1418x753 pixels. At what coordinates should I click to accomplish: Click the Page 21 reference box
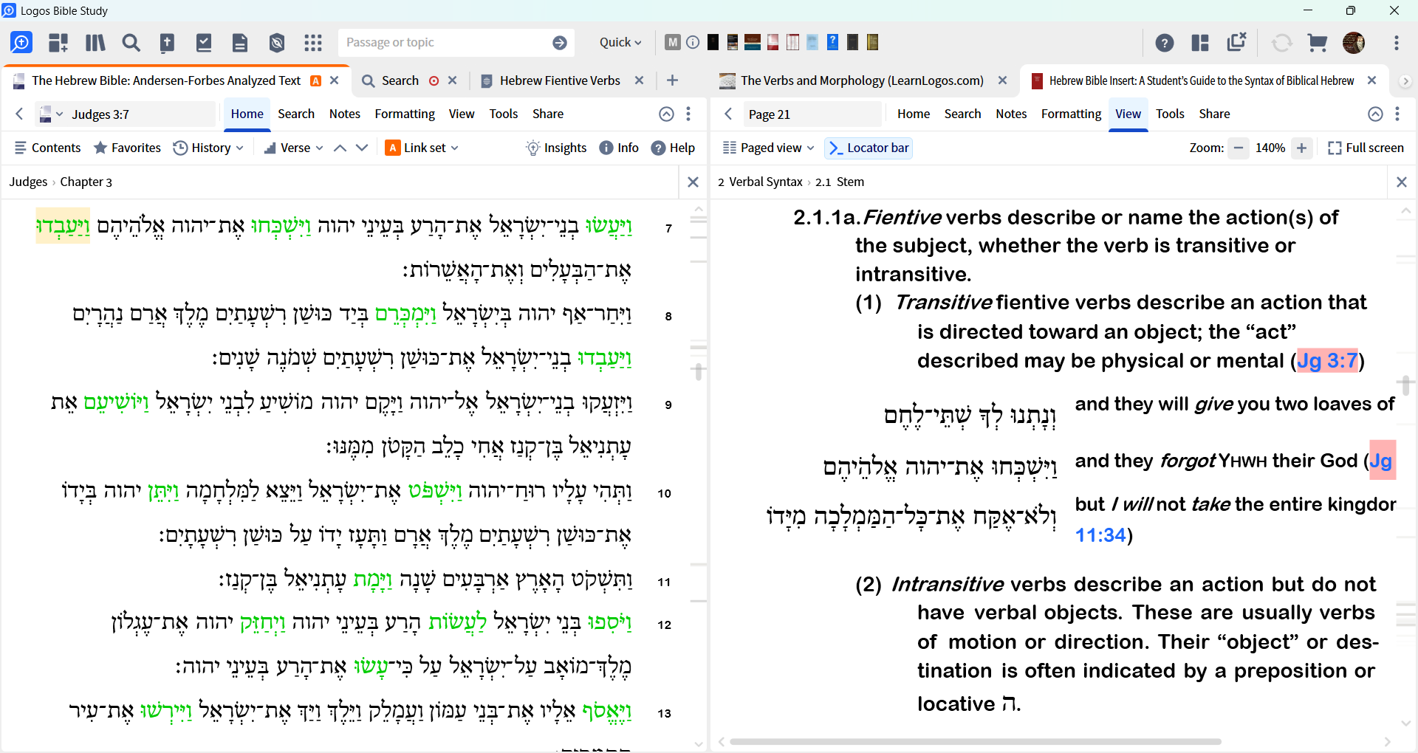tap(812, 114)
